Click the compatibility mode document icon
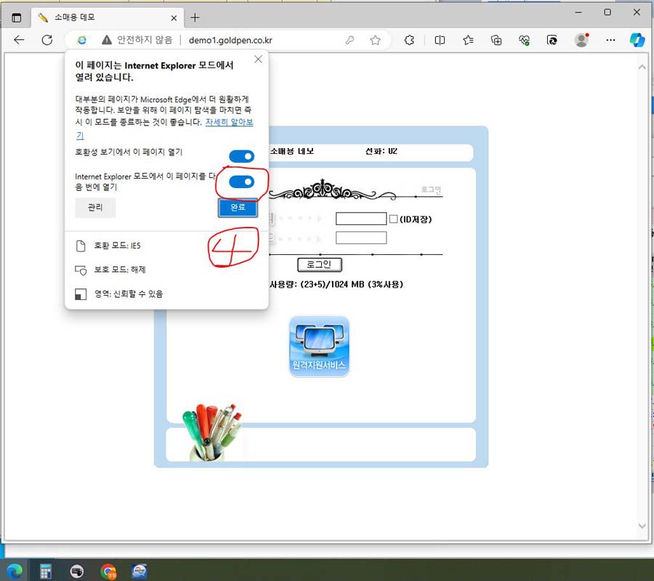The height and width of the screenshot is (581, 654). tap(81, 246)
